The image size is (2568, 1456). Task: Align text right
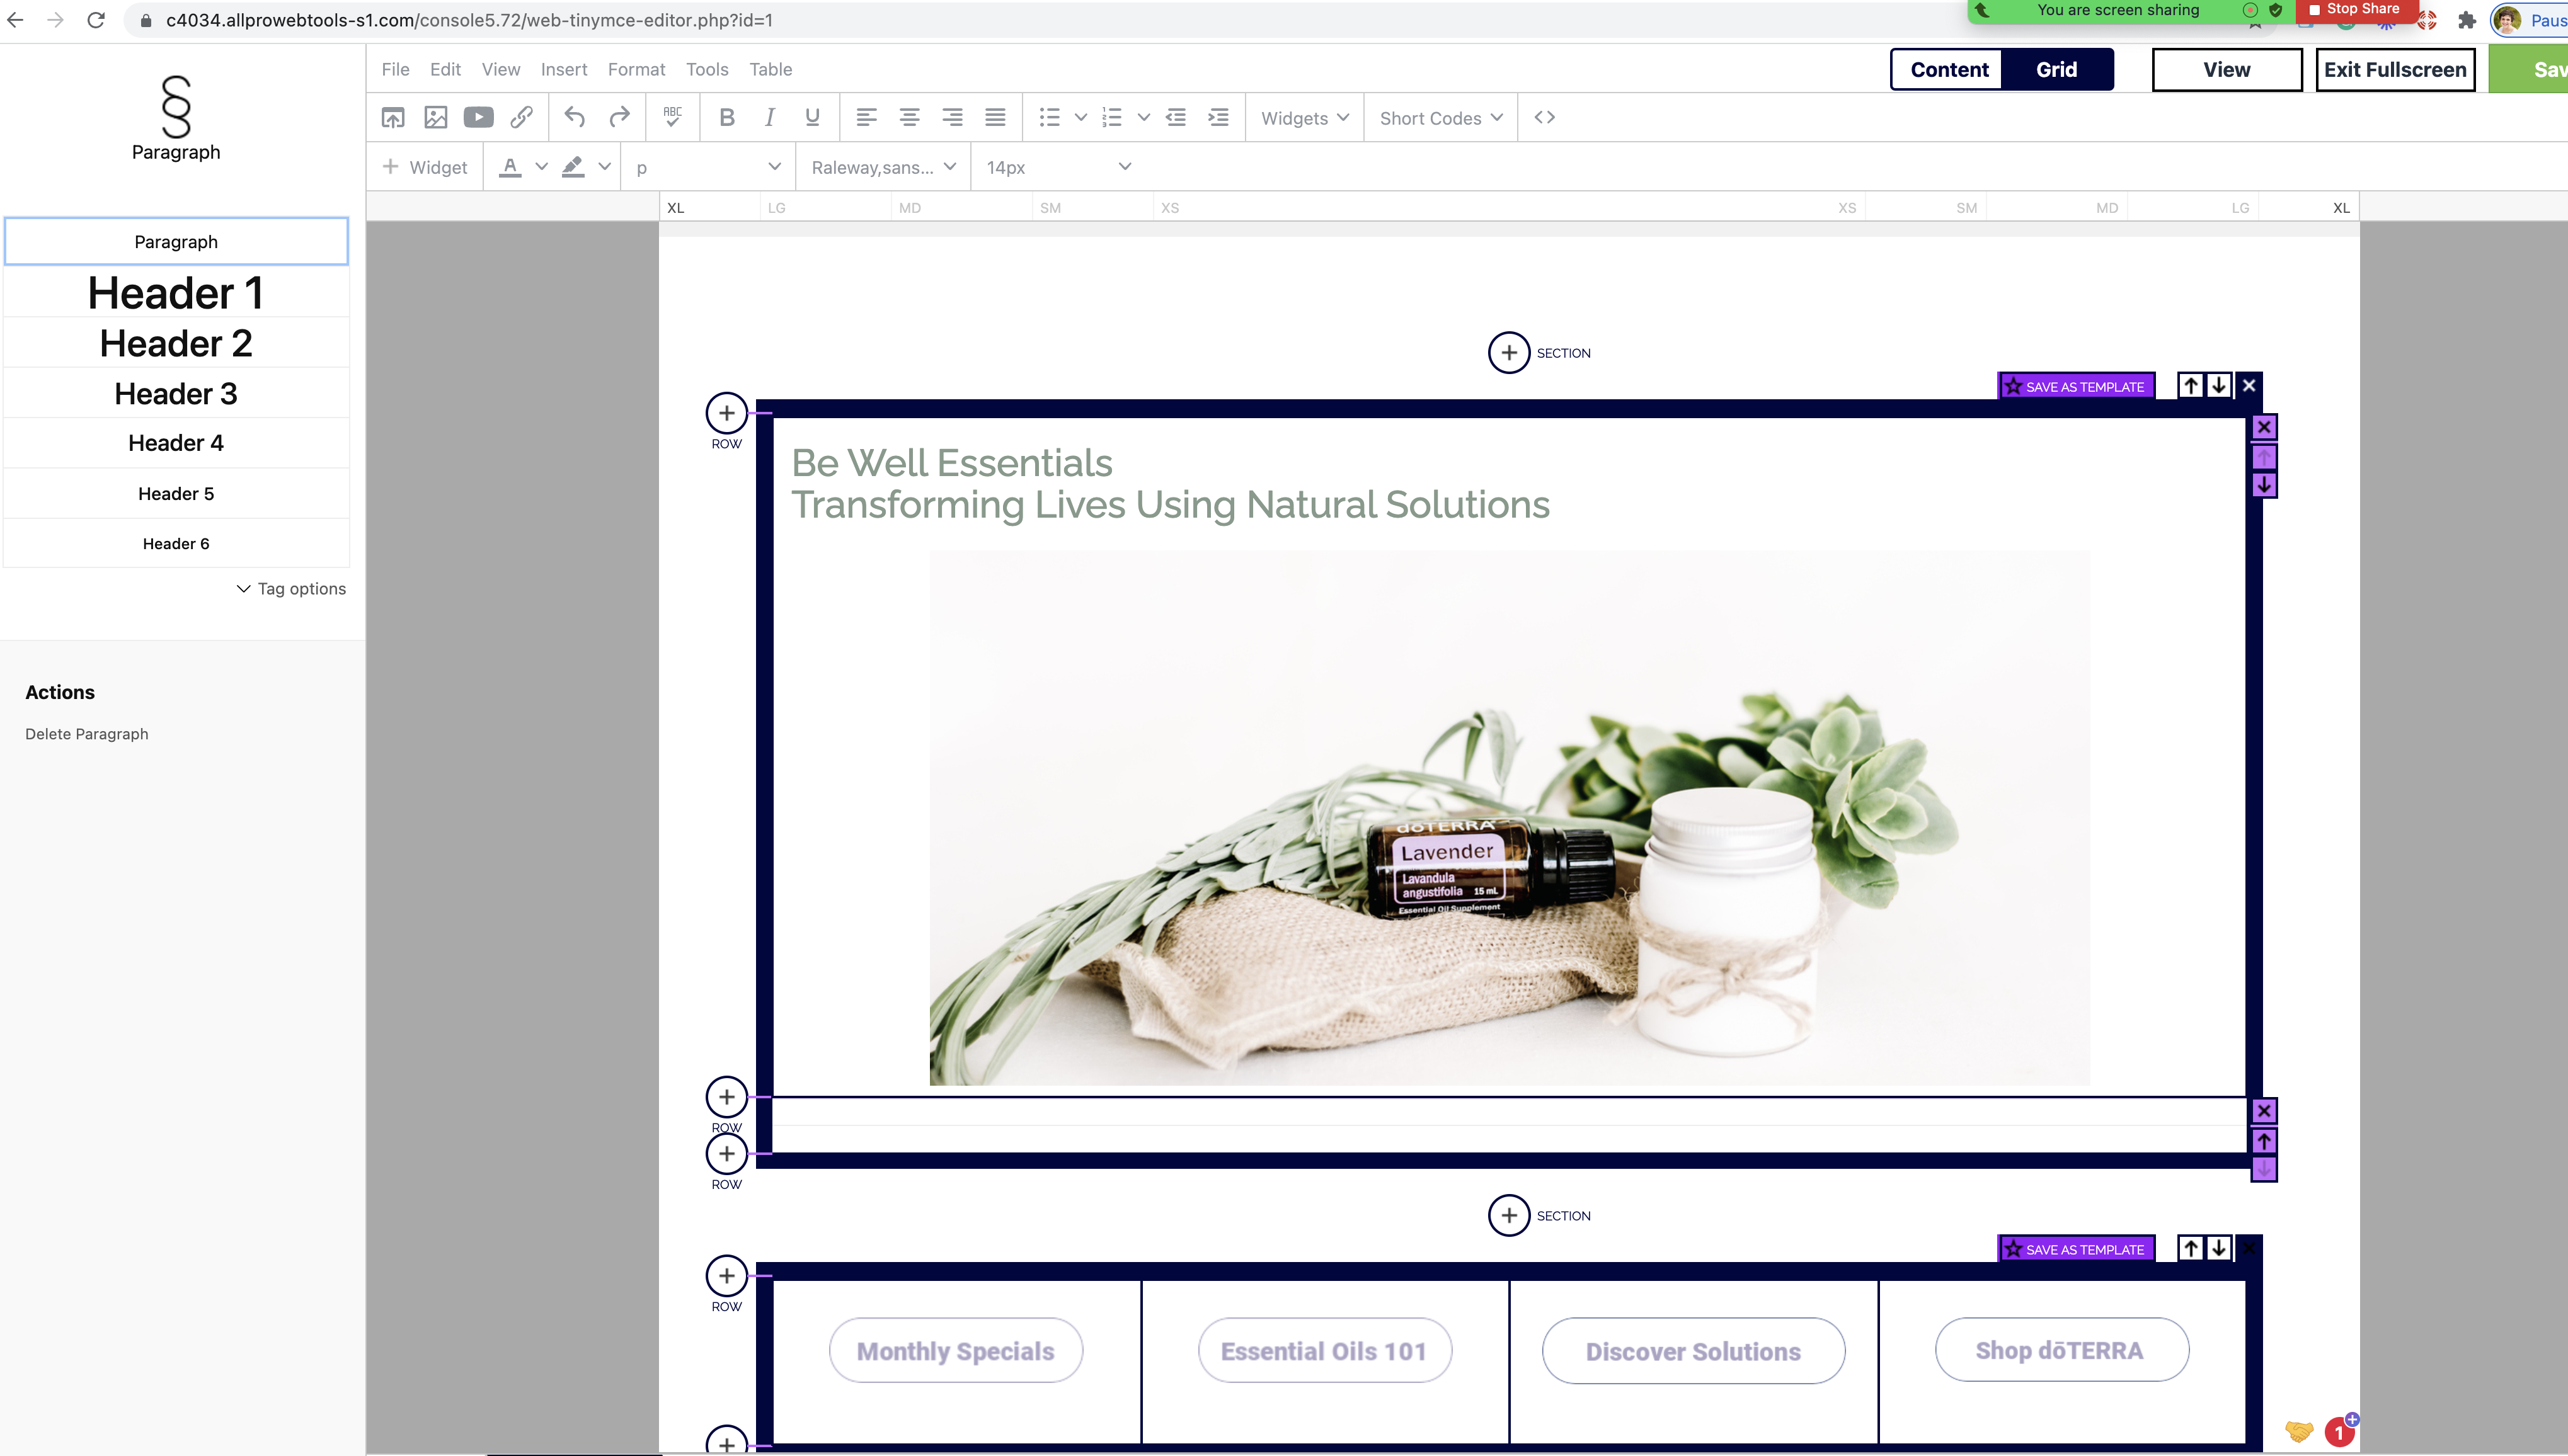click(x=953, y=118)
